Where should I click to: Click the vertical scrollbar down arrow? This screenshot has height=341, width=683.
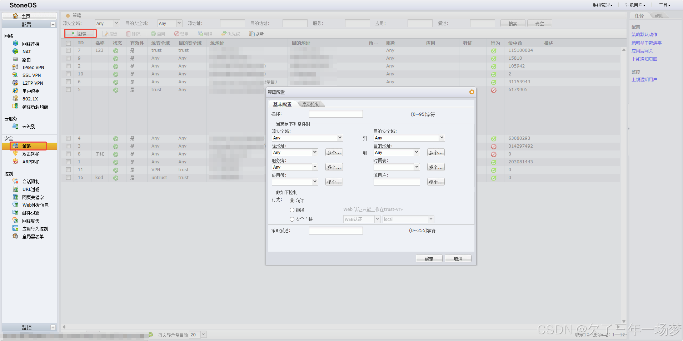[x=624, y=321]
